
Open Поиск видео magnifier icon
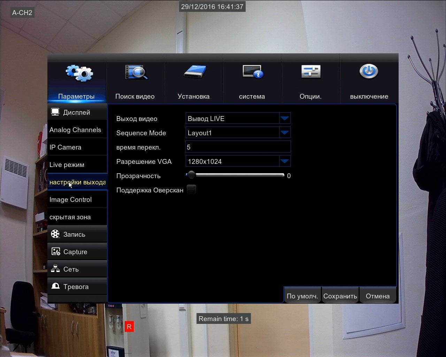136,72
